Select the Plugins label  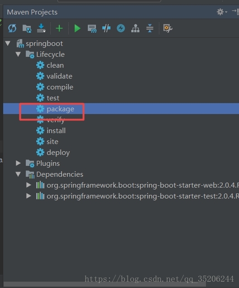coord(48,164)
